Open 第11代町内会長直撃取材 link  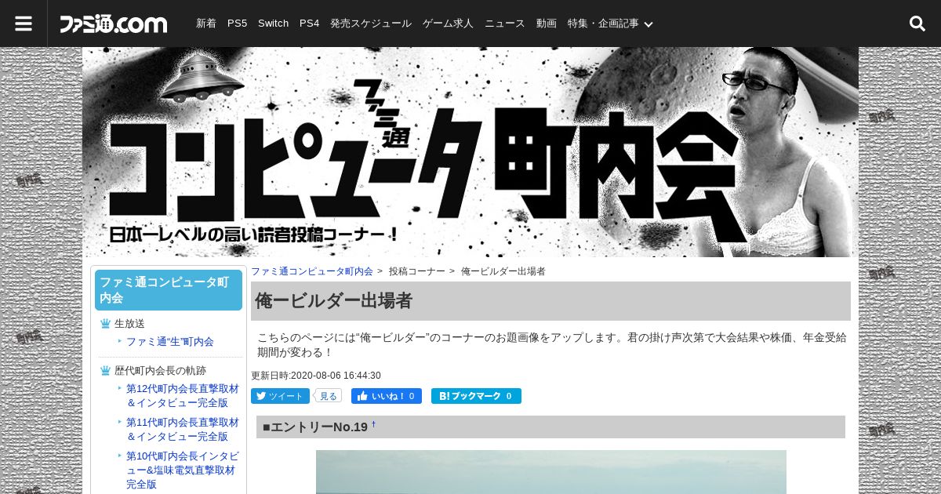pos(183,429)
